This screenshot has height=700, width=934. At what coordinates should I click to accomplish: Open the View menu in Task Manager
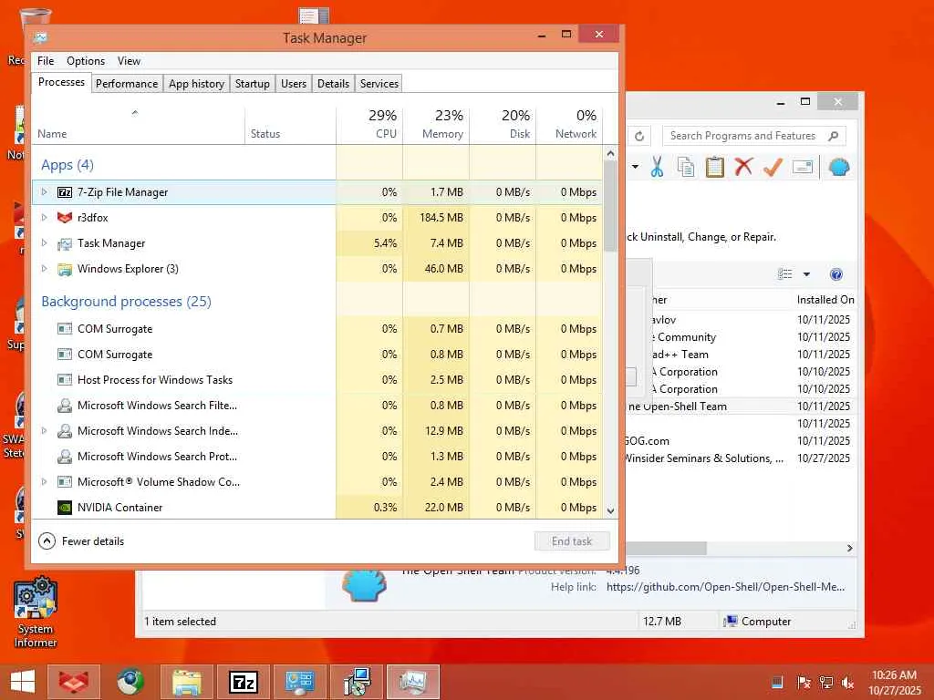(x=129, y=61)
